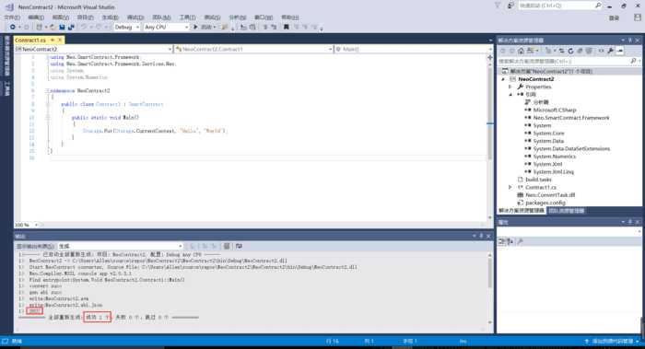The width and height of the screenshot is (645, 349).
Task: Toggle auto-hide pin on Solution Explorer panel
Action: pyautogui.click(x=629, y=41)
